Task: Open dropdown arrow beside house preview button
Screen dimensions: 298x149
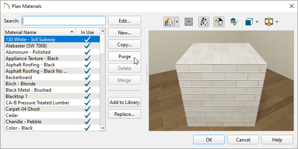Action: pyautogui.click(x=177, y=22)
